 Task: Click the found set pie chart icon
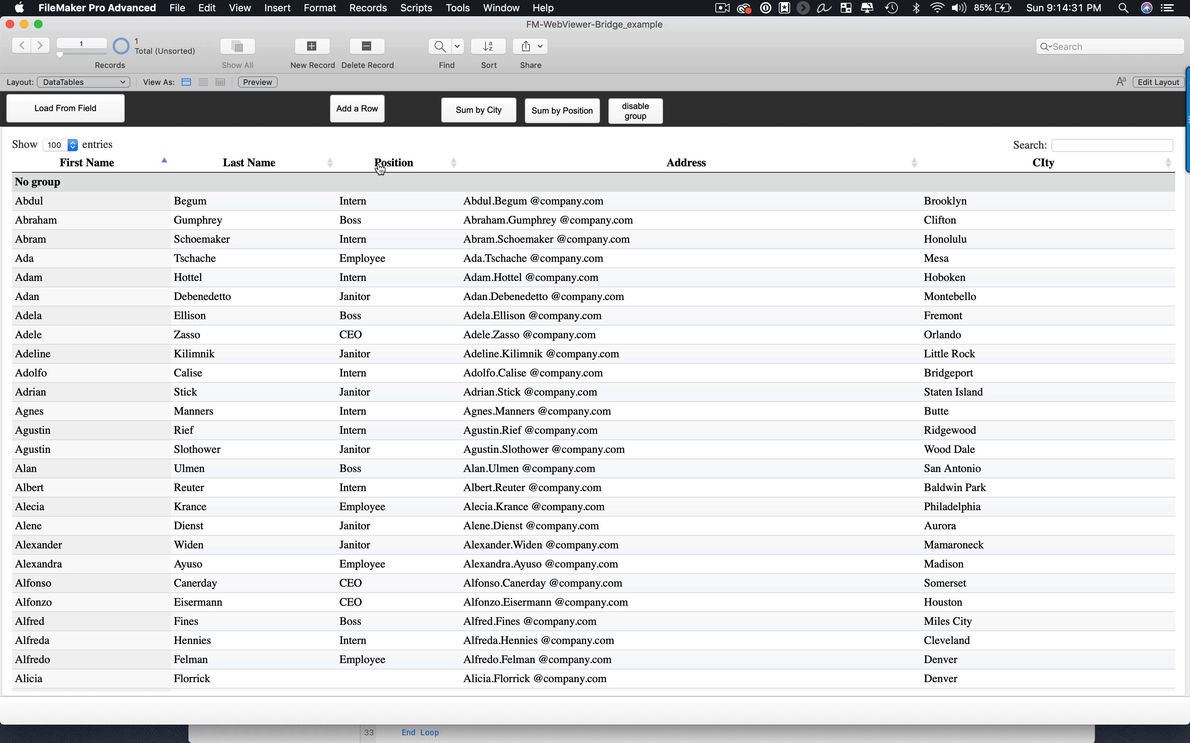121,46
